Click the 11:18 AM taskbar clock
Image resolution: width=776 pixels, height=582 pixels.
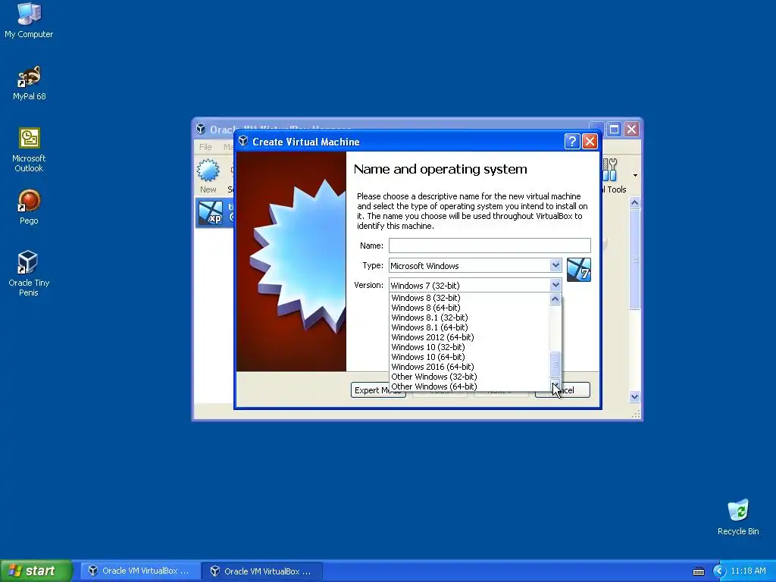(748, 571)
